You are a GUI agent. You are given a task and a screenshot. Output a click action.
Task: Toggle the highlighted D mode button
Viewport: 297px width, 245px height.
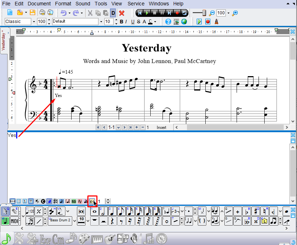[x=113, y=13]
